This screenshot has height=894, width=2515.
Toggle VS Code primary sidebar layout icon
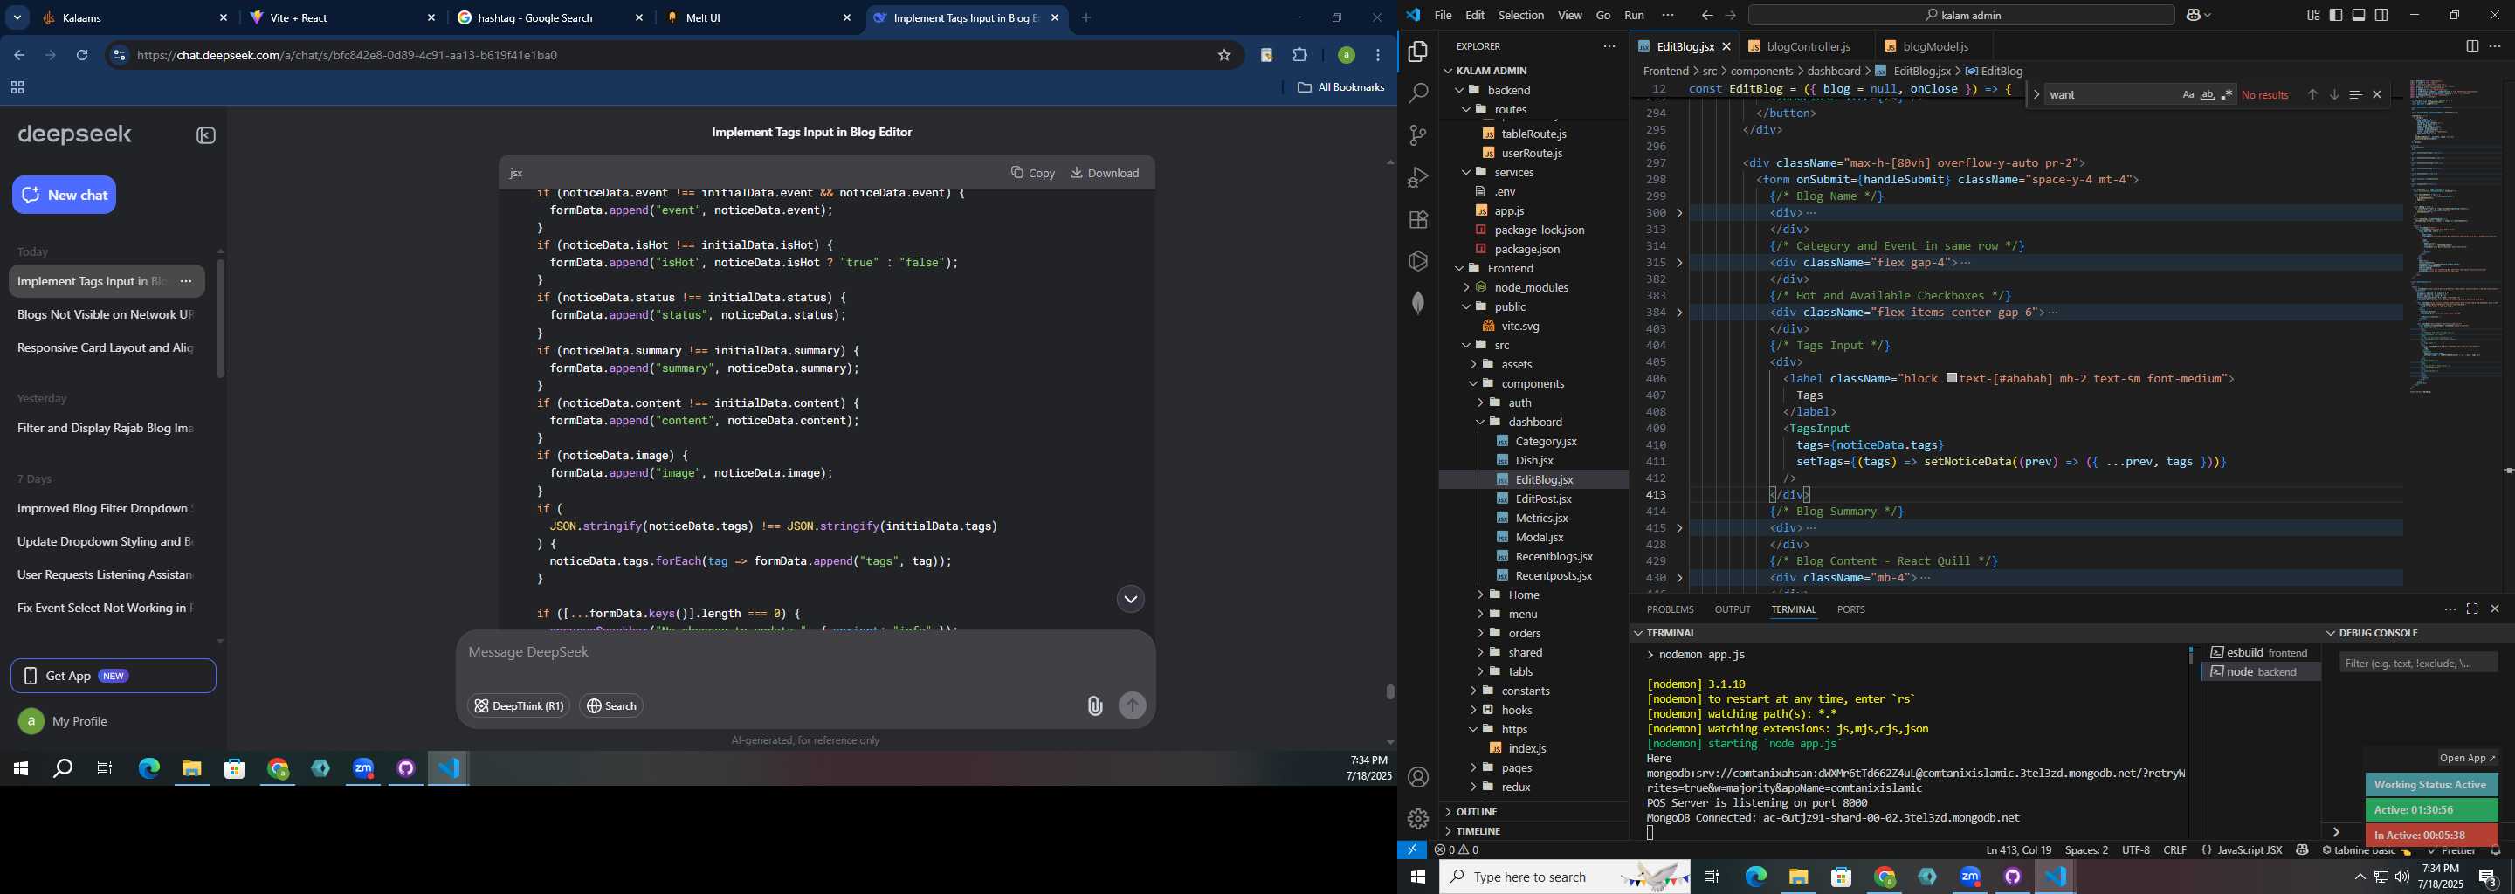pyautogui.click(x=2336, y=16)
